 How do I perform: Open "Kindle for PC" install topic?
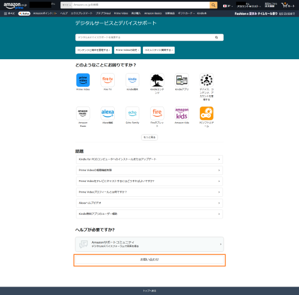(x=149, y=159)
